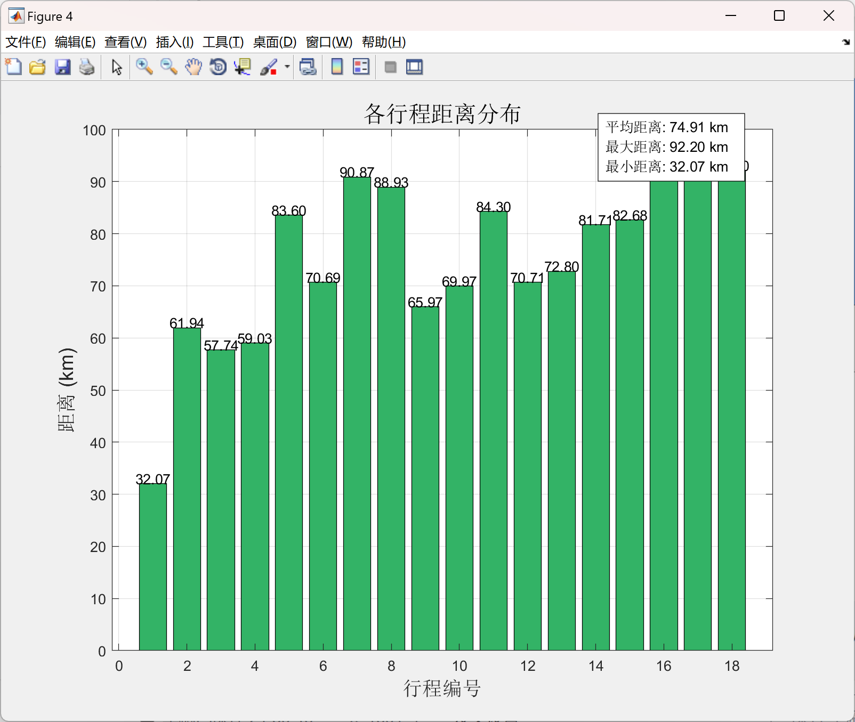Screen dimensions: 855x722
Task: Select the green bar at trip number 18
Action: (732, 416)
